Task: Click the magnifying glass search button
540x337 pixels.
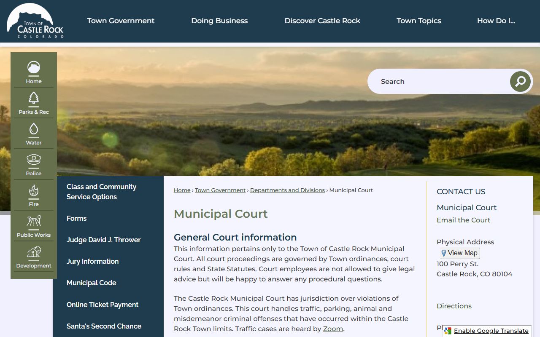Action: [x=520, y=81]
